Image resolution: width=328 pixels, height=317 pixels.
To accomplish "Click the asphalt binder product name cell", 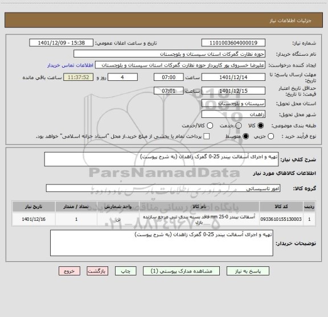I will [x=199, y=219].
